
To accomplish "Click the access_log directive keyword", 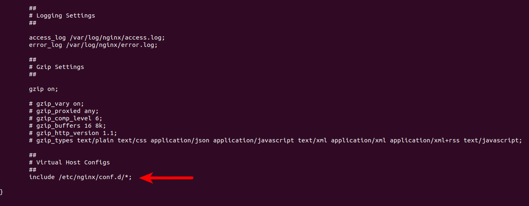I will [x=47, y=38].
